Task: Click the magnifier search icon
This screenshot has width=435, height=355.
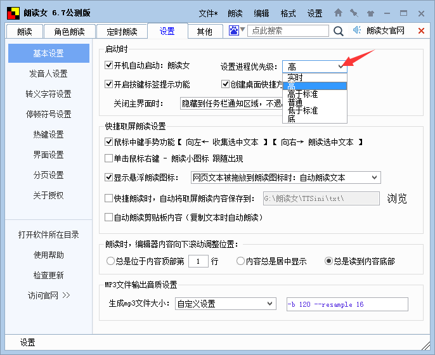Action: click(339, 30)
